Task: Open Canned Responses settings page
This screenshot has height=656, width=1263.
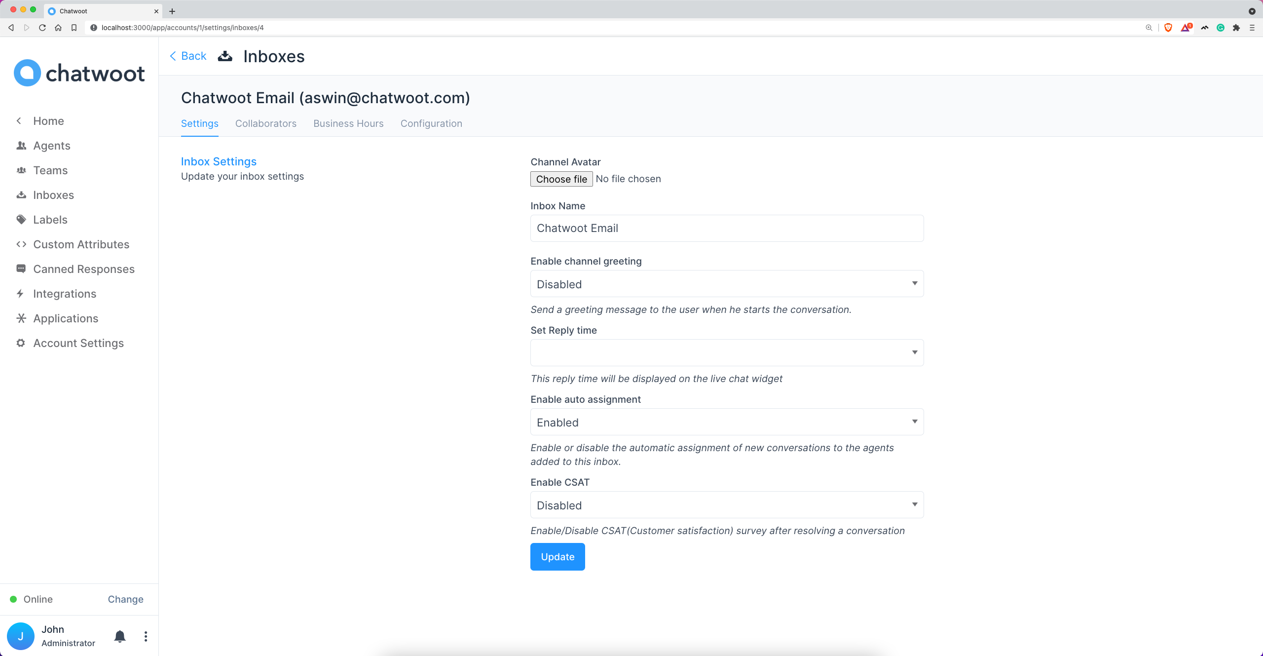Action: pos(84,269)
